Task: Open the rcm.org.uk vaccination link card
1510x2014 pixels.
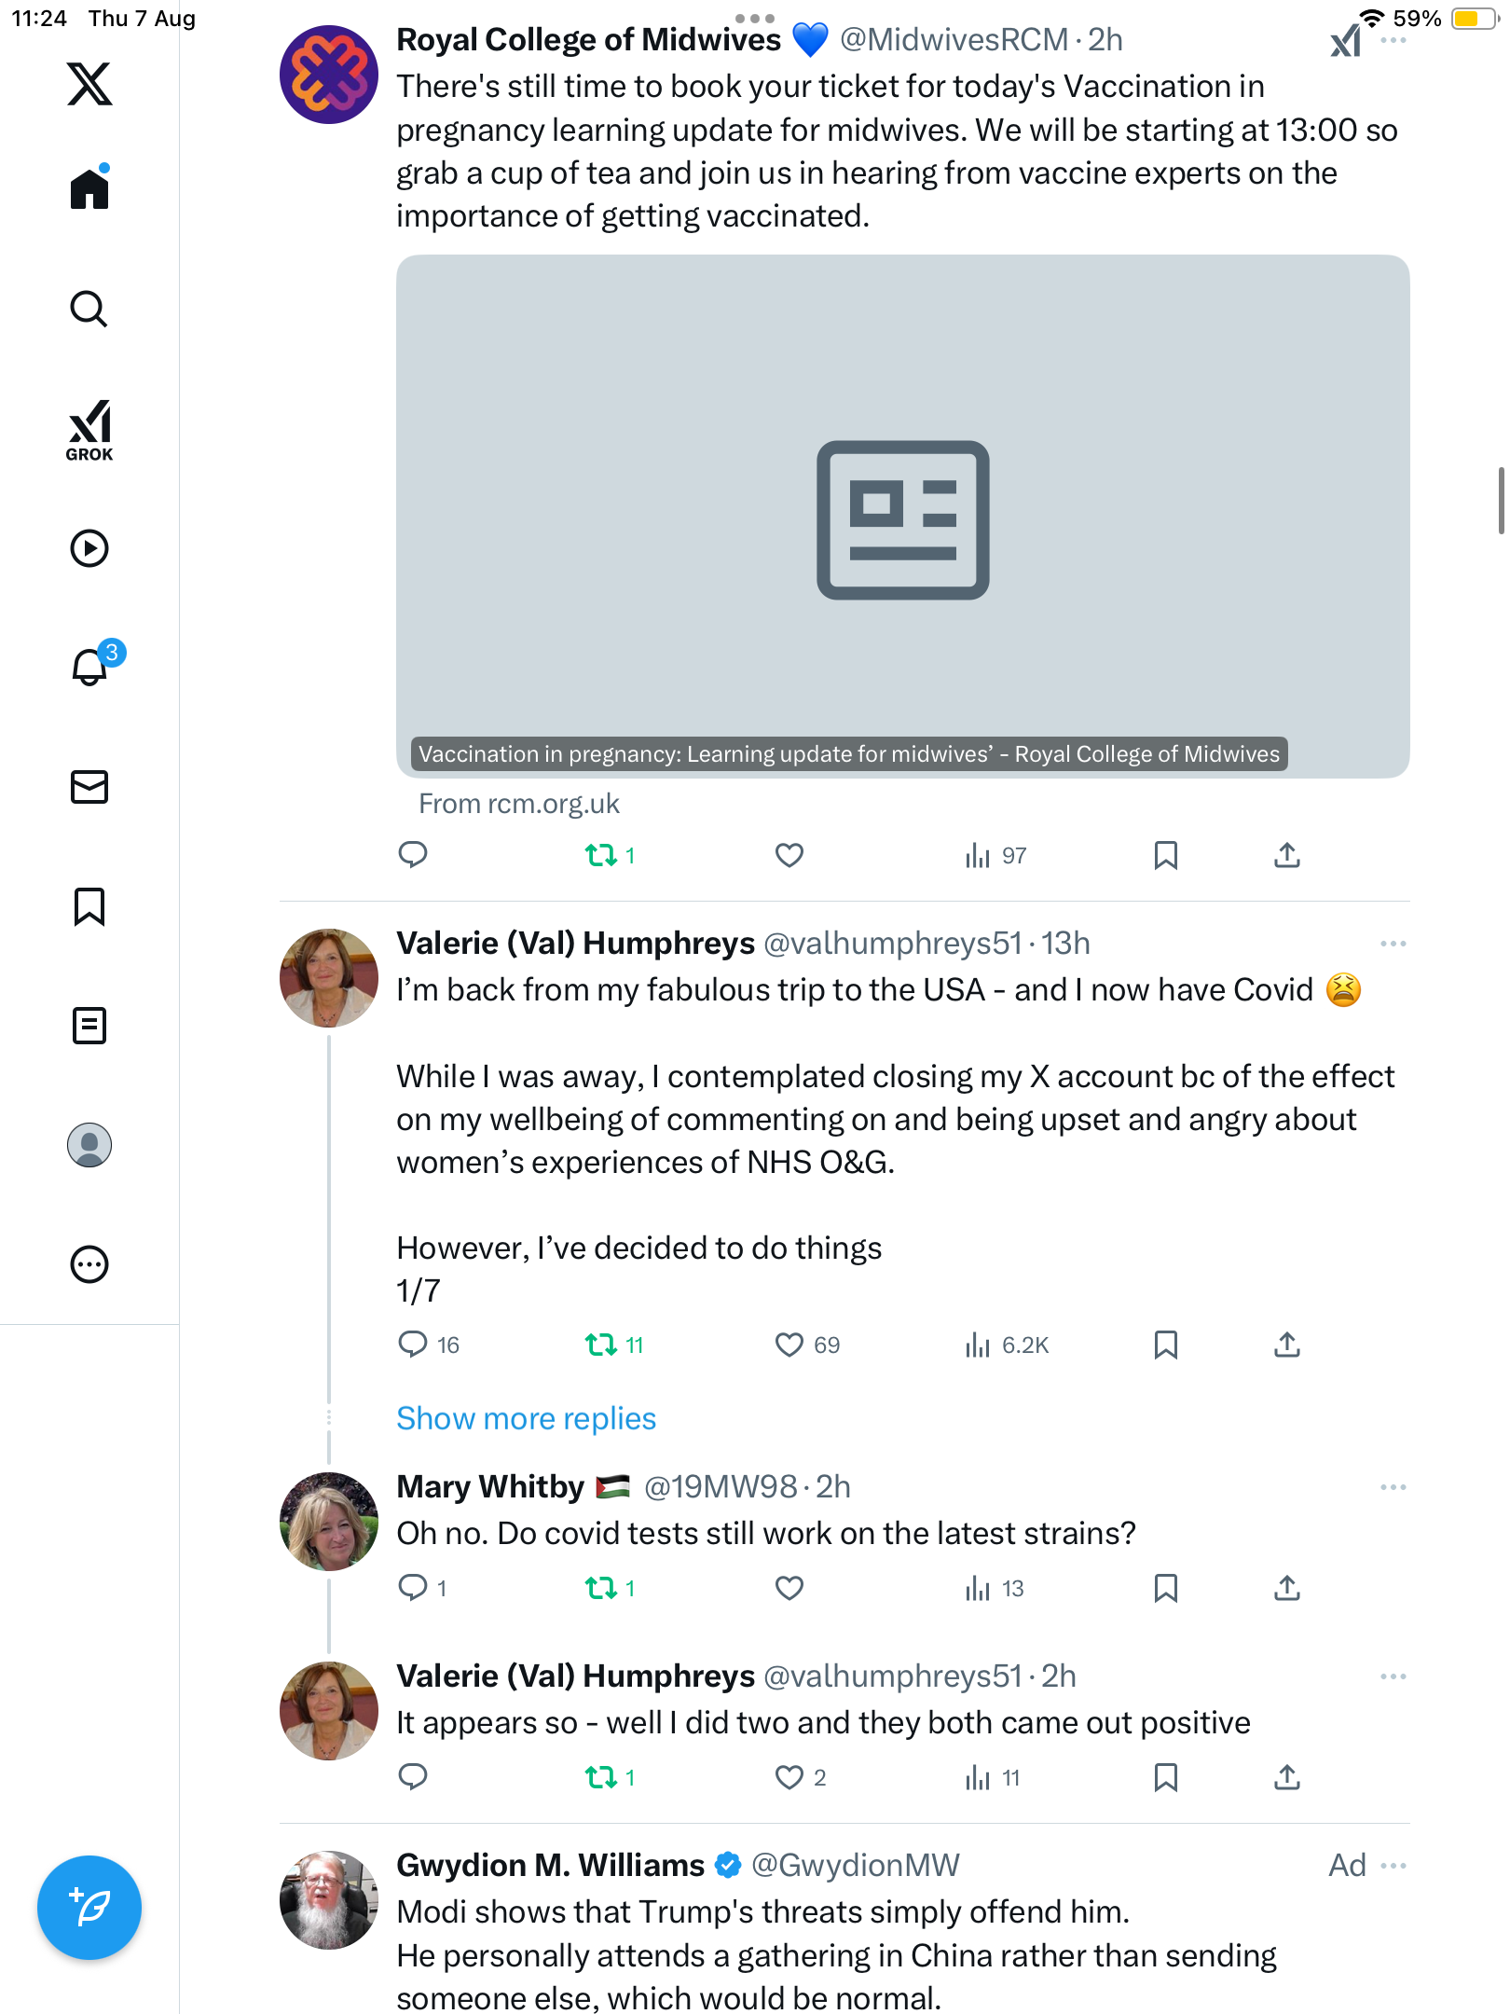Action: coord(902,517)
